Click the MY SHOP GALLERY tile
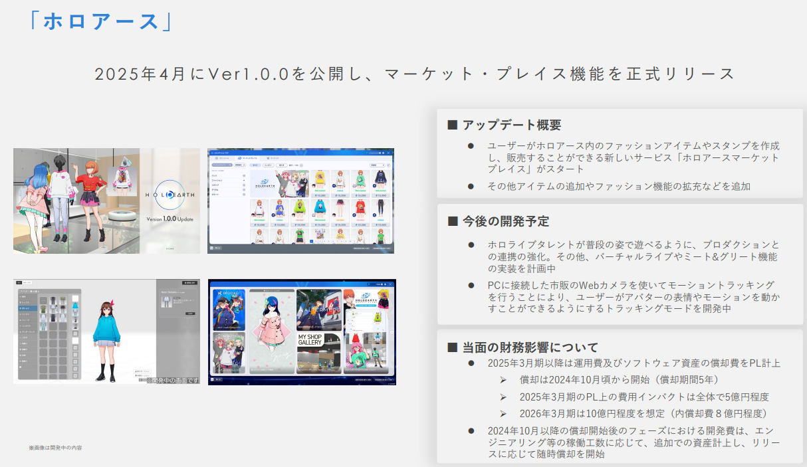The image size is (807, 467). point(318,352)
